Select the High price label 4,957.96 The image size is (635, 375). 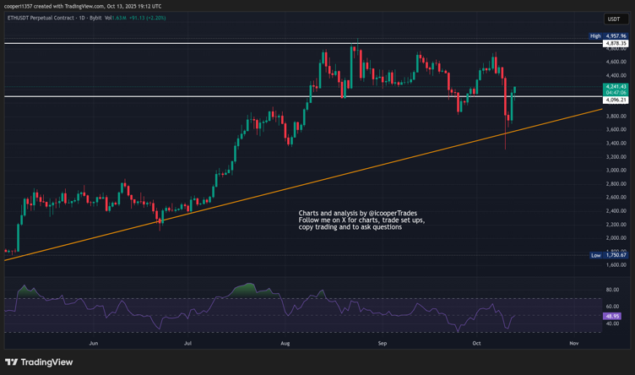pos(615,36)
